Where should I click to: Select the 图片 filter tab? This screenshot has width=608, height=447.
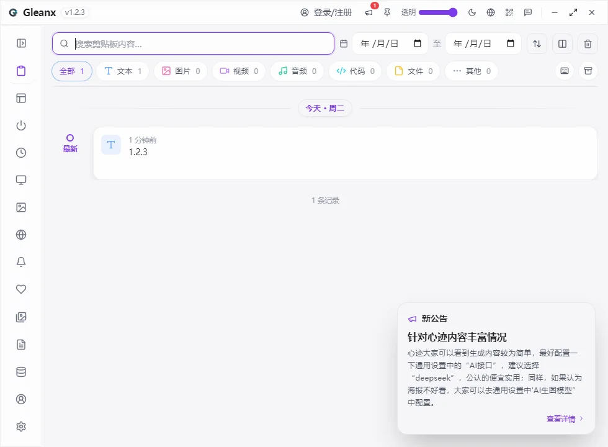pyautogui.click(x=181, y=71)
